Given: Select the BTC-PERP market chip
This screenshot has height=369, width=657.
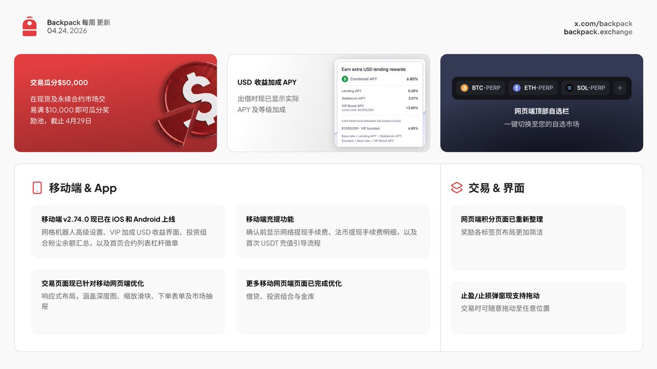Looking at the screenshot, I should click(481, 87).
